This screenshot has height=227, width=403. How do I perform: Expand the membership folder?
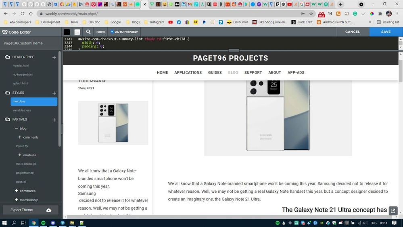[x=17, y=200]
